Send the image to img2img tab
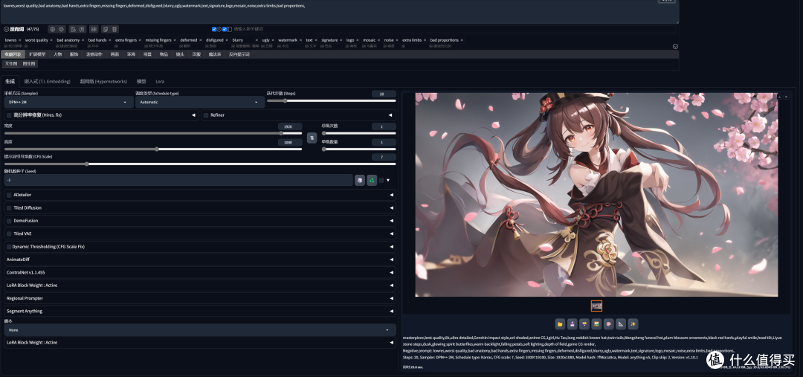Viewport: 803px width, 377px height. (596, 323)
